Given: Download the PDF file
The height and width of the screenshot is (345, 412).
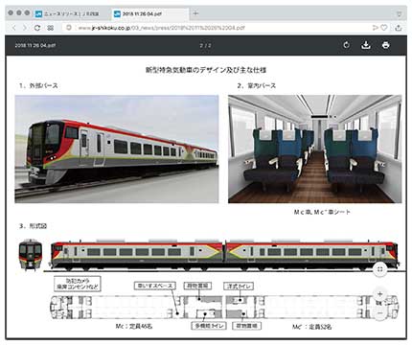Looking at the screenshot, I should point(366,45).
